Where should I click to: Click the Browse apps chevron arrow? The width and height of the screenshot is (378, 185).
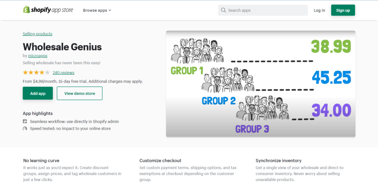[x=110, y=10]
